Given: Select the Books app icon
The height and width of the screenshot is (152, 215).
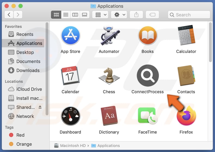Looking at the screenshot, I should [148, 35].
